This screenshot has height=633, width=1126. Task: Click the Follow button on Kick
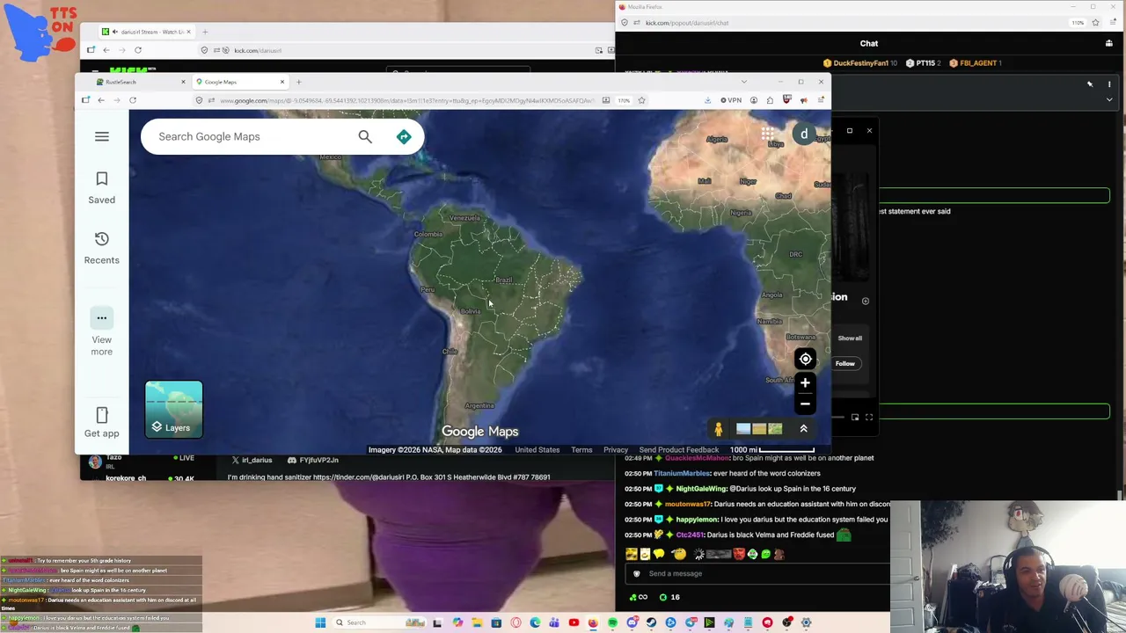(x=844, y=363)
